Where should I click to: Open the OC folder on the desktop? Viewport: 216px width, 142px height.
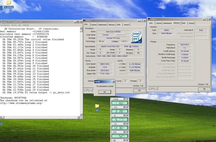(x=97, y=108)
